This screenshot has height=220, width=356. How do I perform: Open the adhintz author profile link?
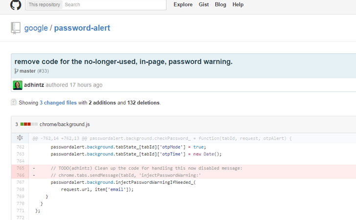(x=34, y=85)
